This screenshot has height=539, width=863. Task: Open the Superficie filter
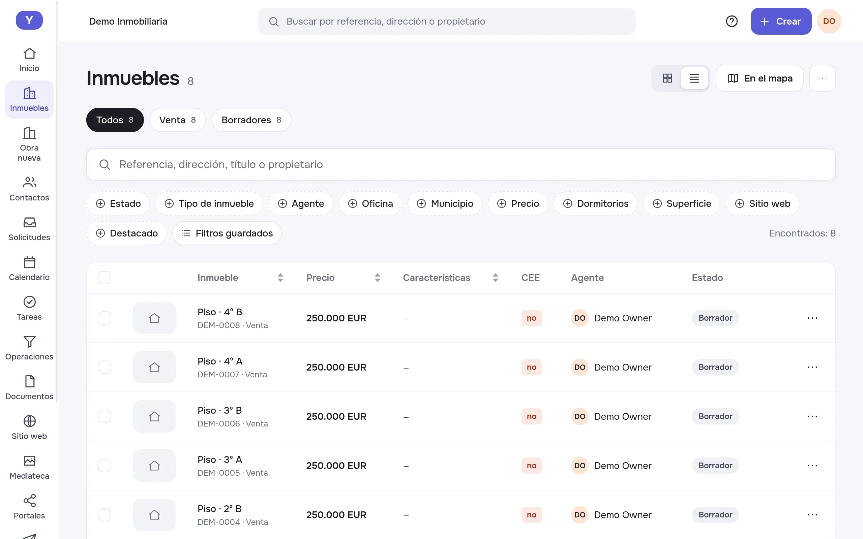click(x=682, y=203)
